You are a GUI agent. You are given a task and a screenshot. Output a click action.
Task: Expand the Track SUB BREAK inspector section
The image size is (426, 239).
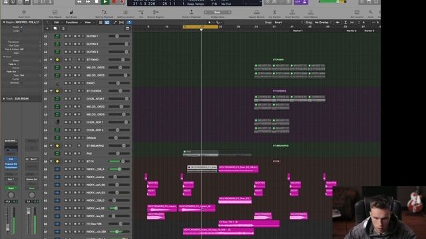[x=4, y=99]
